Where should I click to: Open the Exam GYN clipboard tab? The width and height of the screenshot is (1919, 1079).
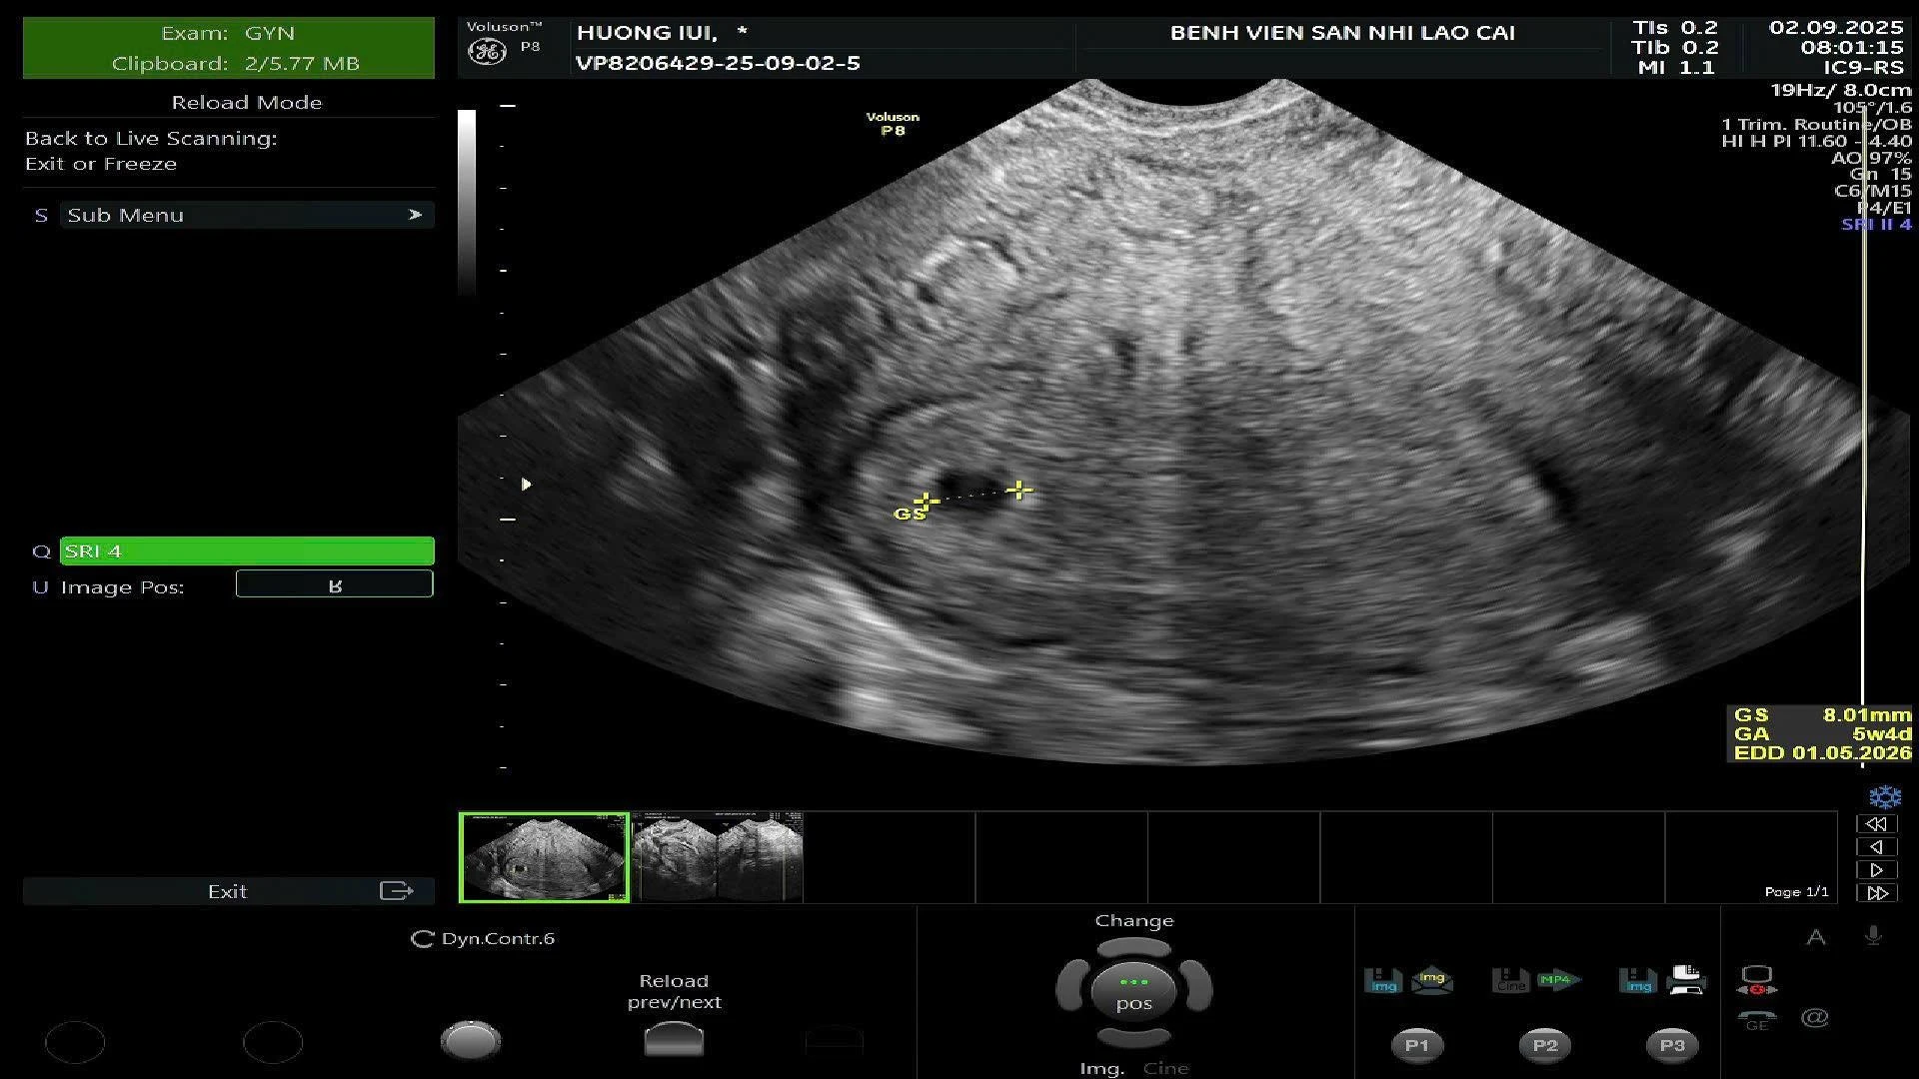pyautogui.click(x=229, y=47)
